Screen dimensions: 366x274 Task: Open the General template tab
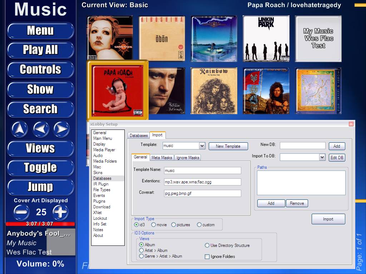[x=140, y=157]
